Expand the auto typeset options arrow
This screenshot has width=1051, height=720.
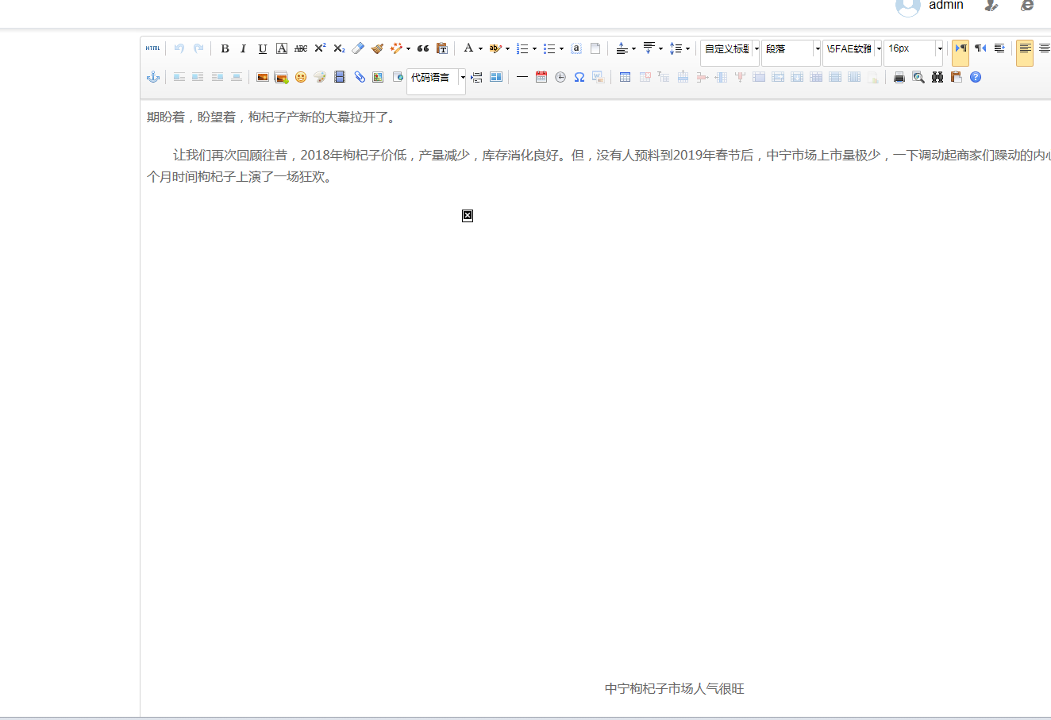408,48
